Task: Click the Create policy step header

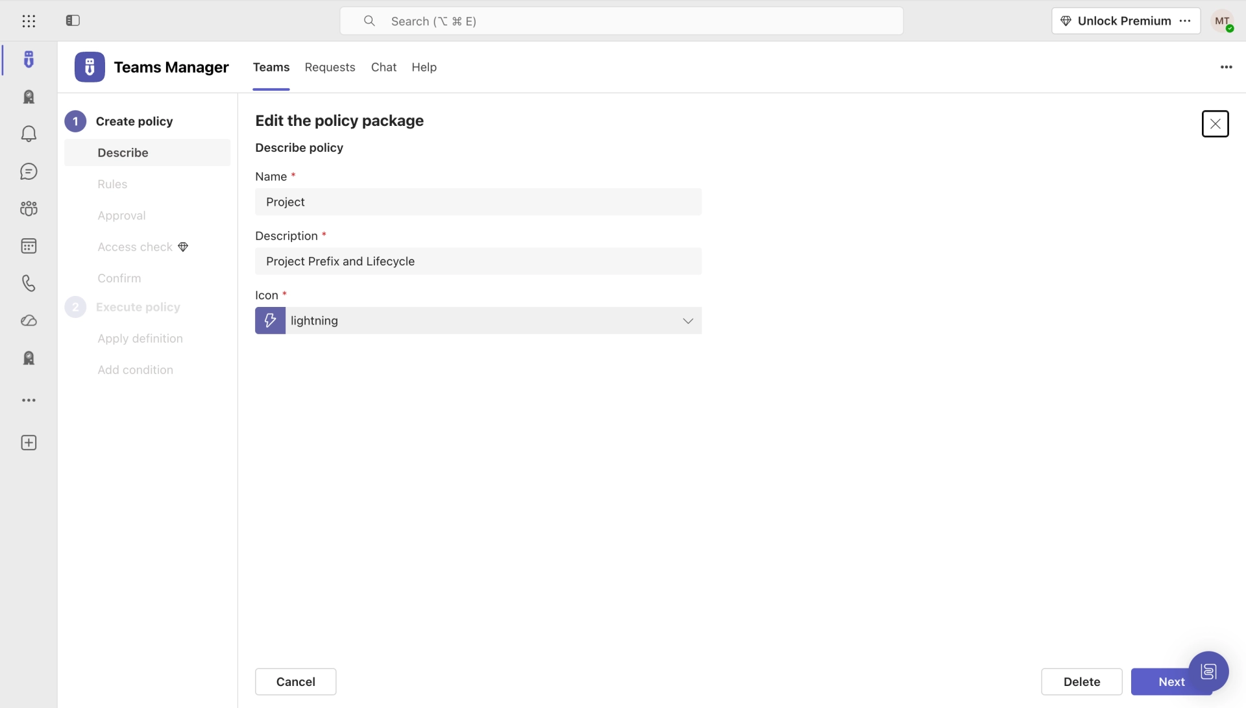Action: coord(119,121)
